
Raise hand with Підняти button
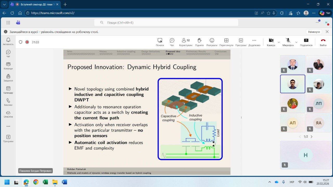[x=199, y=42]
